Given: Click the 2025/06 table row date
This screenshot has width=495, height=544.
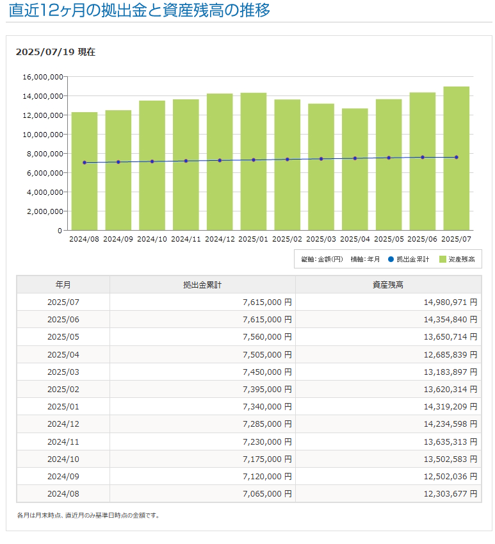Looking at the screenshot, I should [x=63, y=320].
